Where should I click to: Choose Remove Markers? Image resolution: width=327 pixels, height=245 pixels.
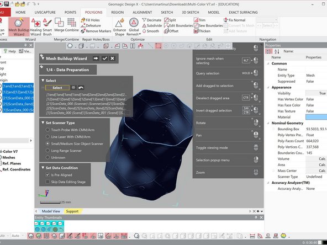point(96,31)
